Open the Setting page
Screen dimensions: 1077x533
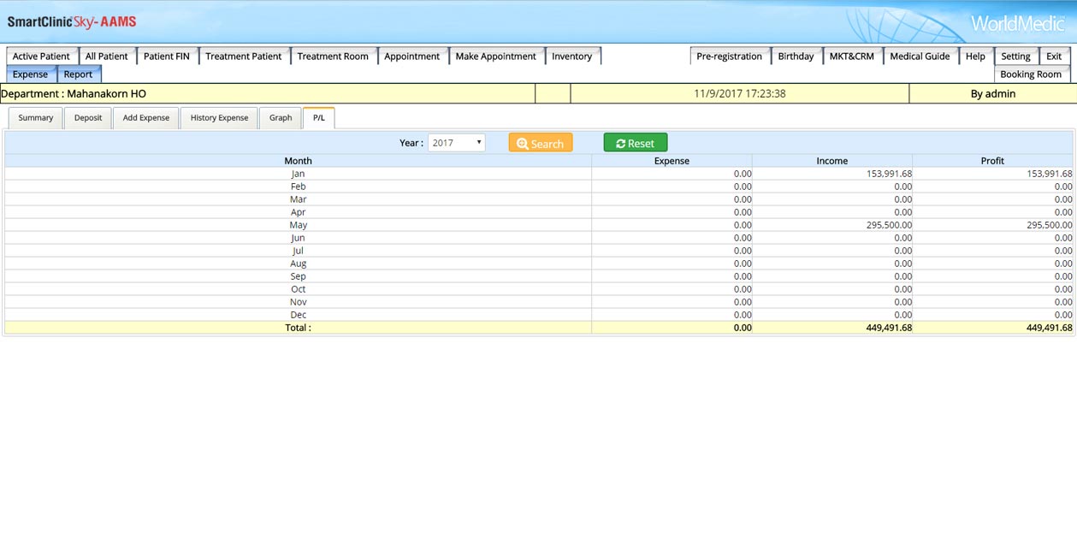1015,56
